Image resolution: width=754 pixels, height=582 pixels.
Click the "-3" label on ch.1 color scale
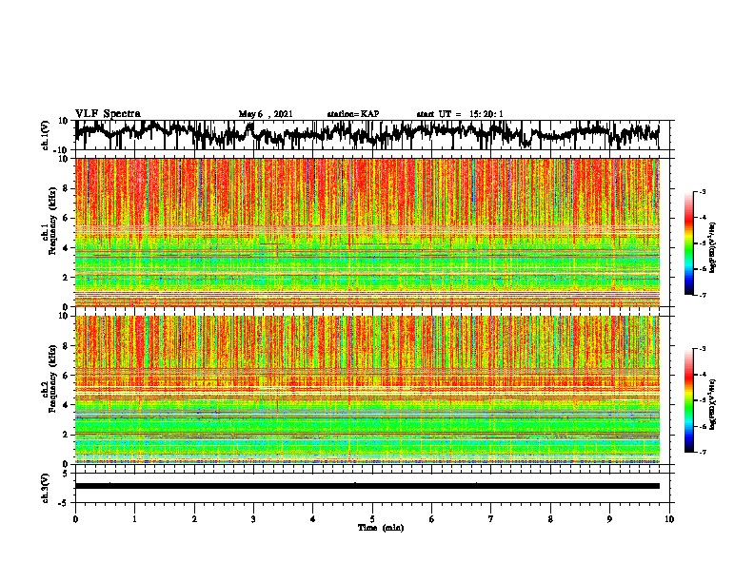point(703,191)
